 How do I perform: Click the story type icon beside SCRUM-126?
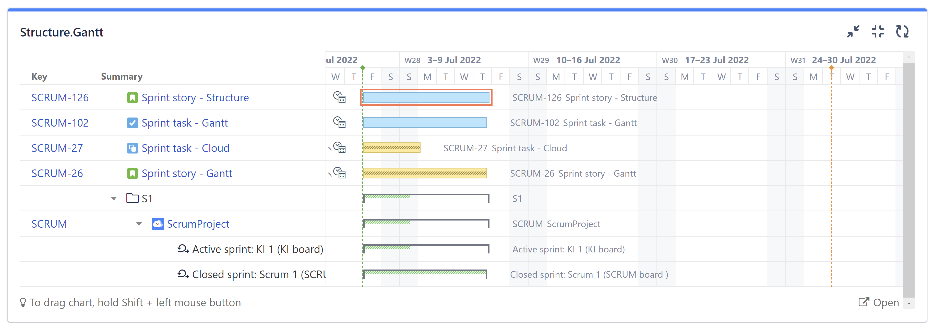coord(132,97)
